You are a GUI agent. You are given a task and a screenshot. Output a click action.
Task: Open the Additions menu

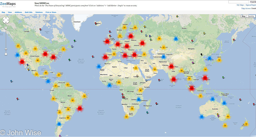click(x=18, y=12)
